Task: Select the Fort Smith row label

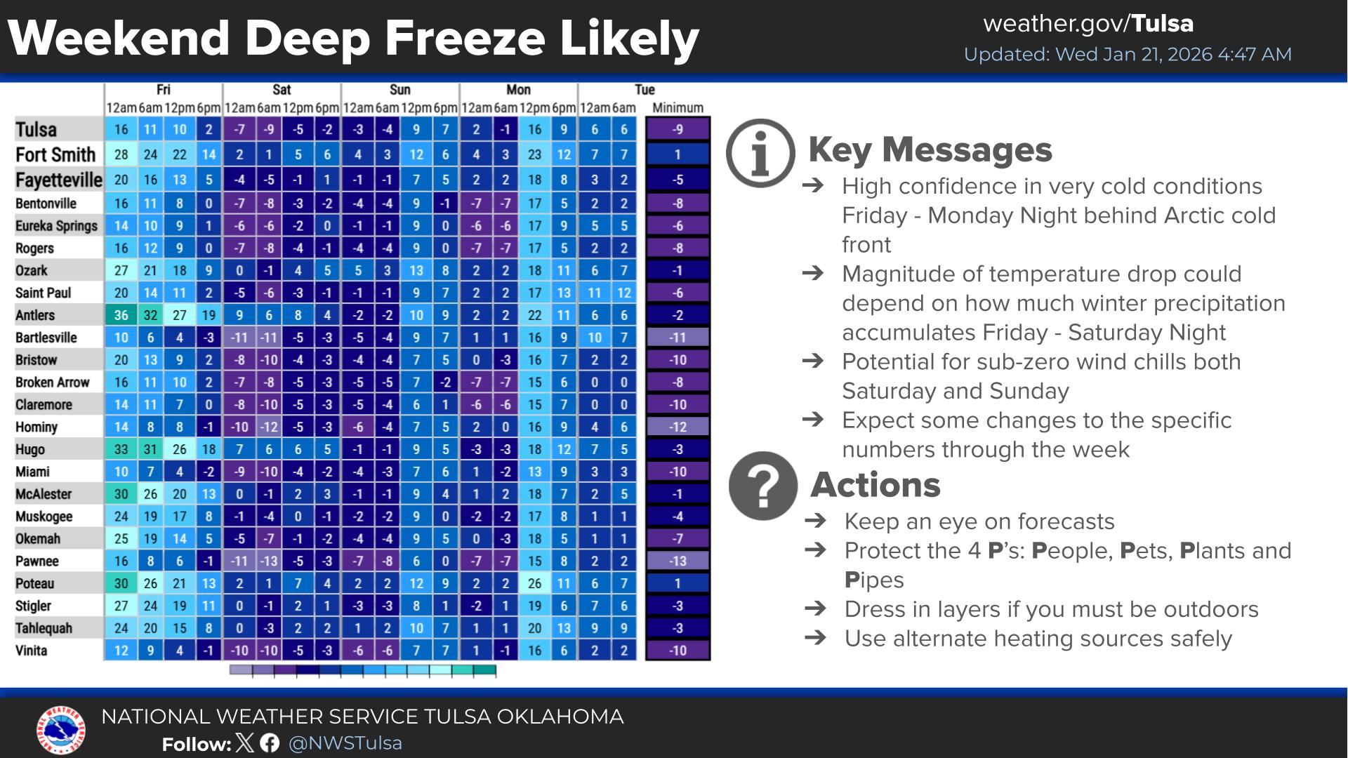Action: point(56,154)
